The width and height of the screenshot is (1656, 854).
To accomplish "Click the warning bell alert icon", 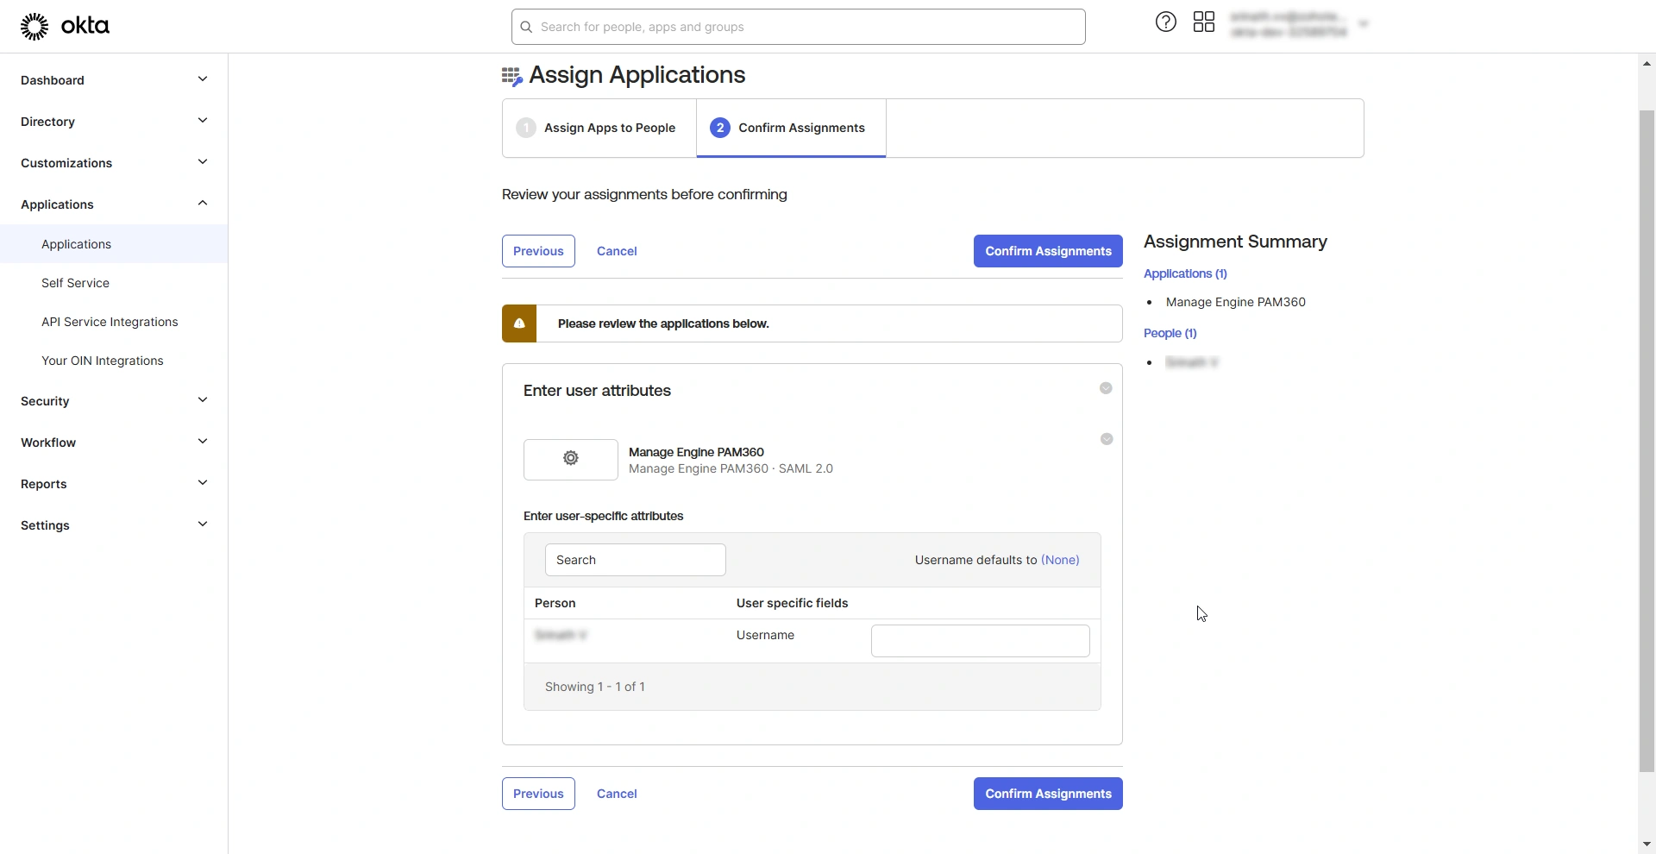I will (x=519, y=323).
